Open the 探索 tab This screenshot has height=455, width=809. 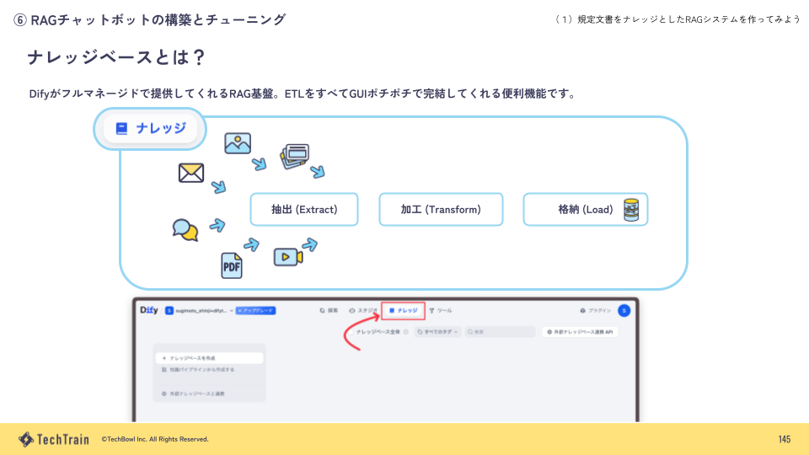click(329, 310)
